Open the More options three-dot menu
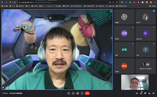Viewport: 157px width, 97px height. [82, 93]
